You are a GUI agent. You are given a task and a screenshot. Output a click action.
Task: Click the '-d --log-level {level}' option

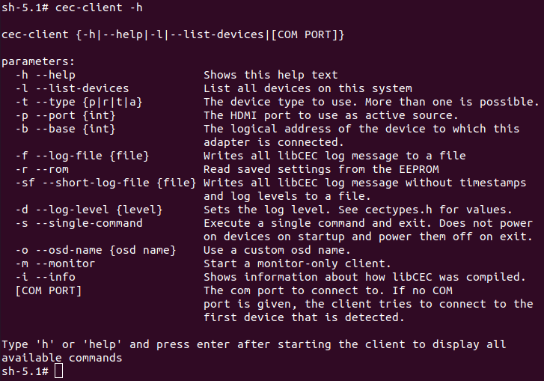tap(89, 210)
